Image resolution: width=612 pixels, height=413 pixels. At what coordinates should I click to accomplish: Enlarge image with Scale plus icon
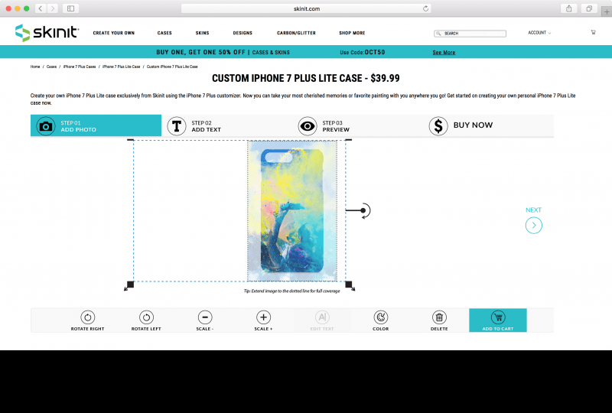tap(263, 317)
